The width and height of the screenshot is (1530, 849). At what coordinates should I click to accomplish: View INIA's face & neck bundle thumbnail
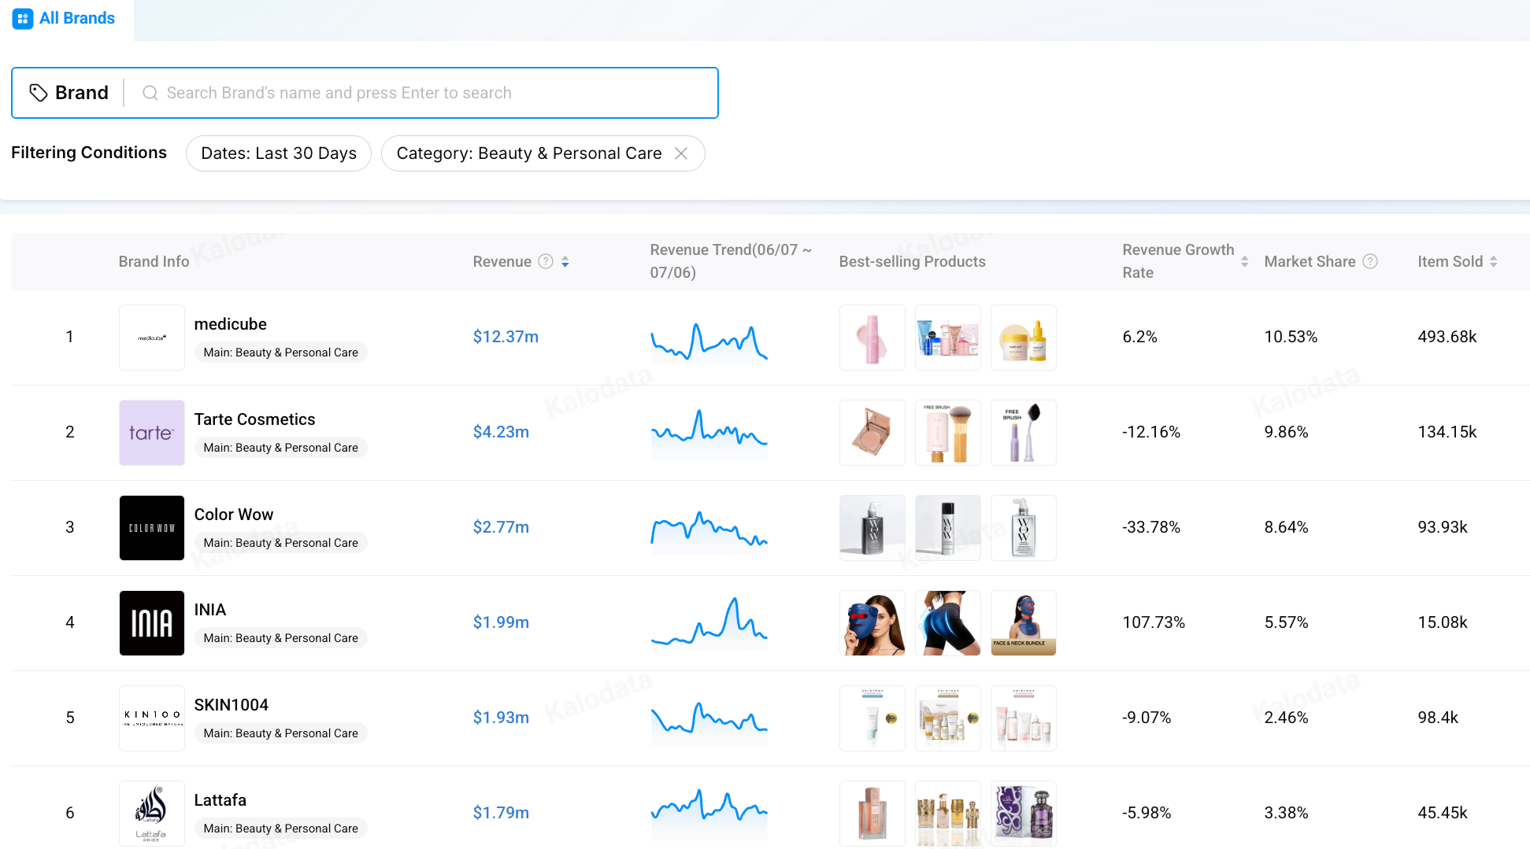(1024, 623)
